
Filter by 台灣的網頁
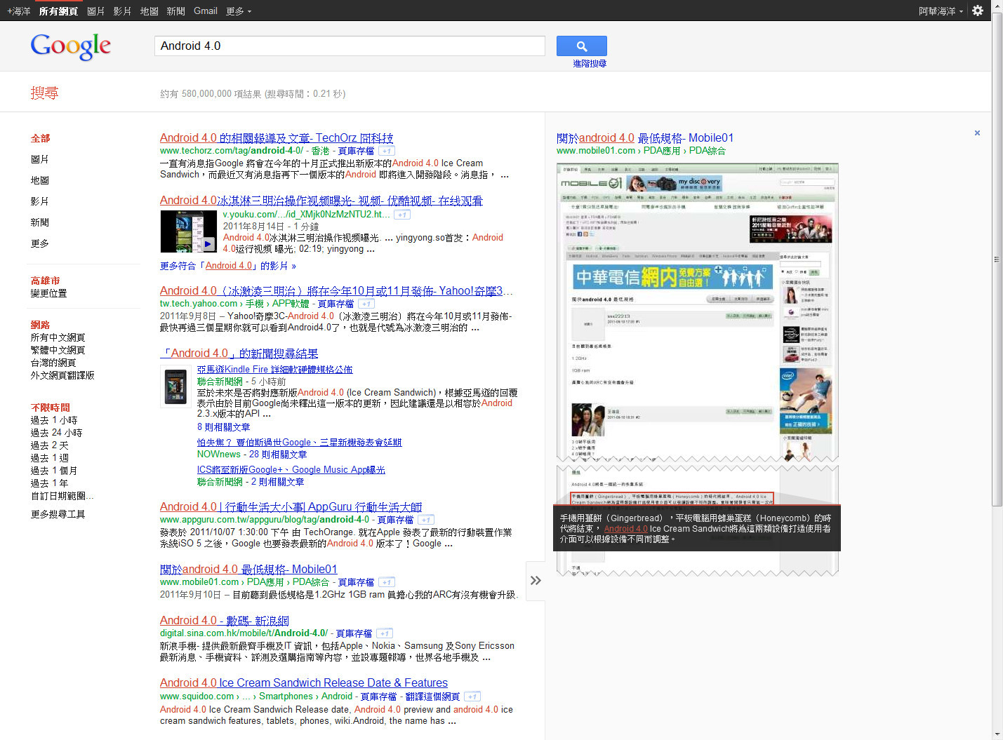(53, 363)
